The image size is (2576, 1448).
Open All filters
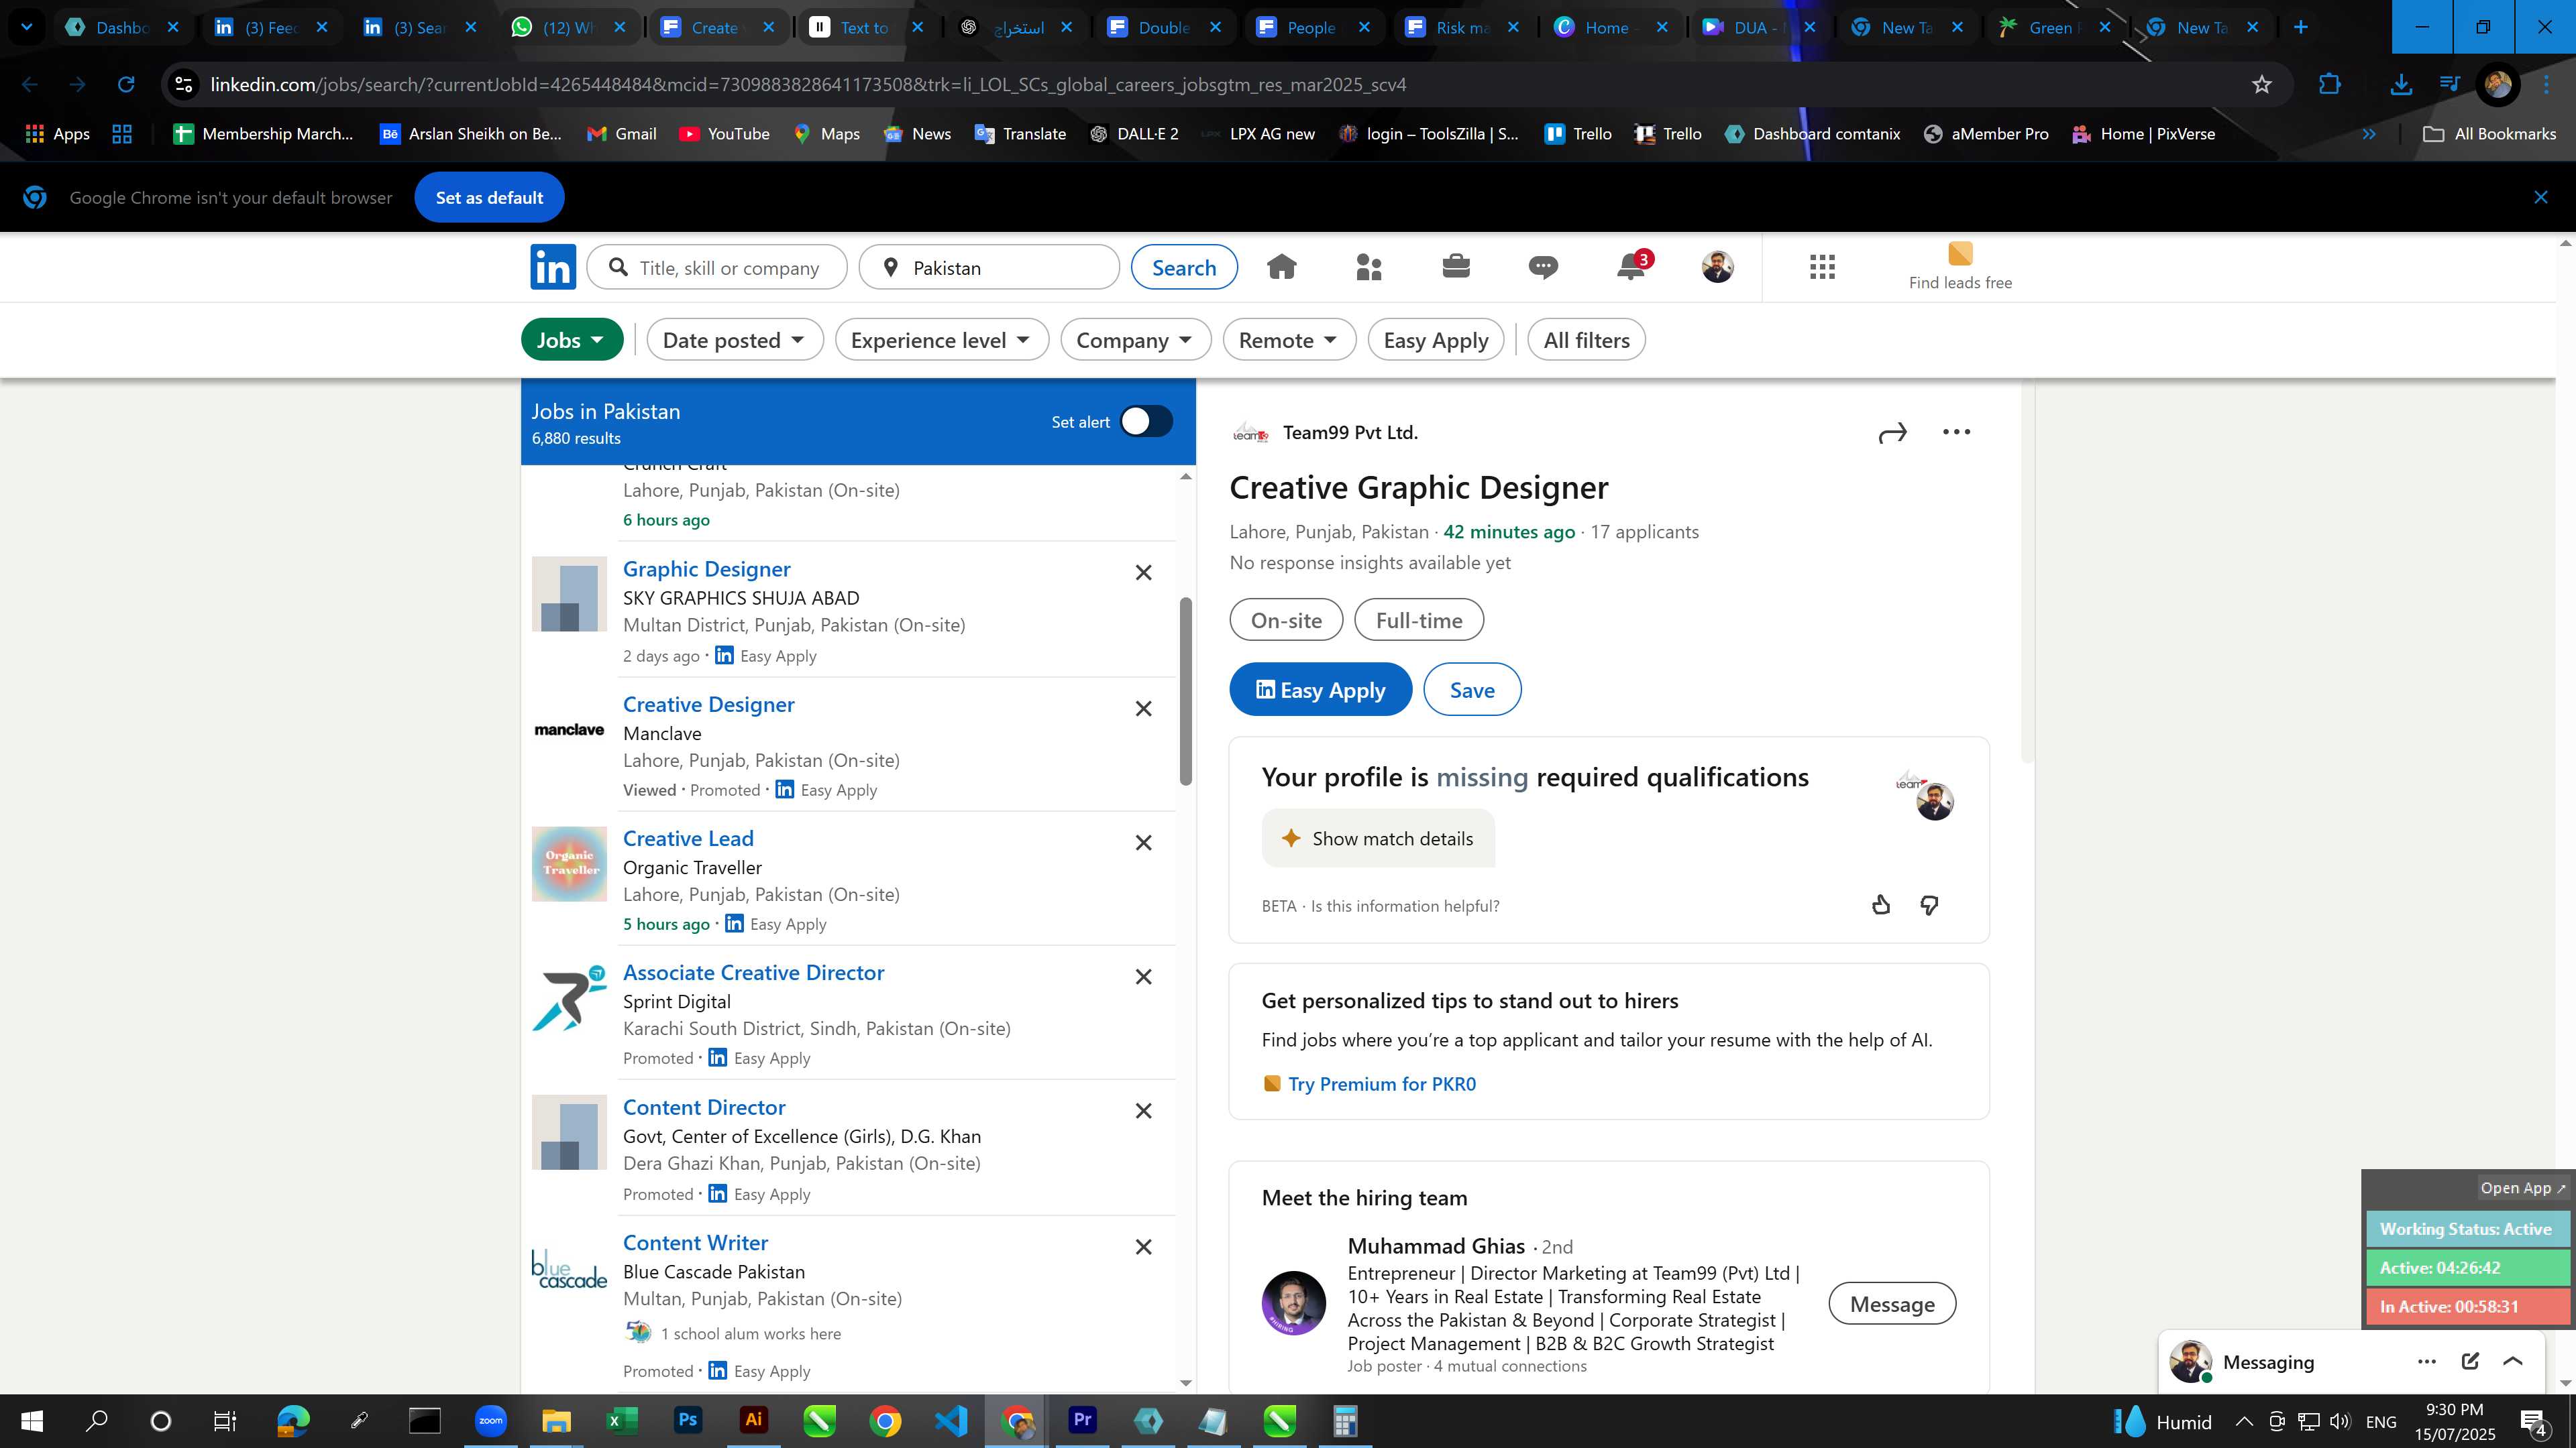click(1586, 340)
